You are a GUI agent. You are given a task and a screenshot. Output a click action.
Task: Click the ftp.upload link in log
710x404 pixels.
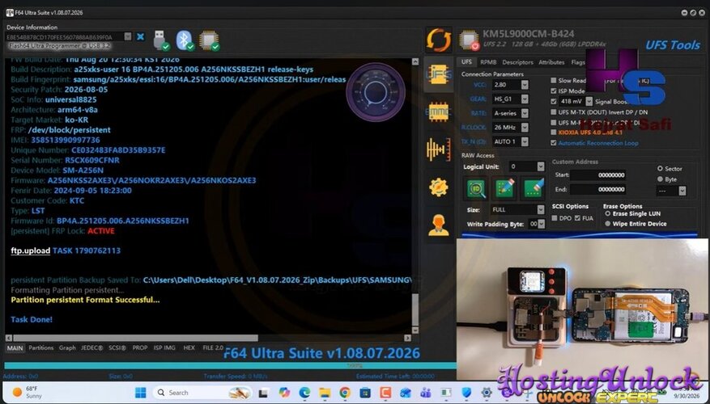pos(30,250)
